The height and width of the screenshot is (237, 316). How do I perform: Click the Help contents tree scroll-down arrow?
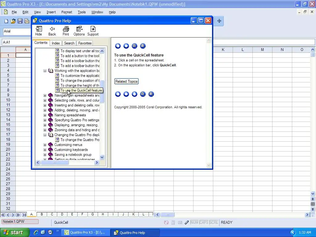tap(102, 157)
